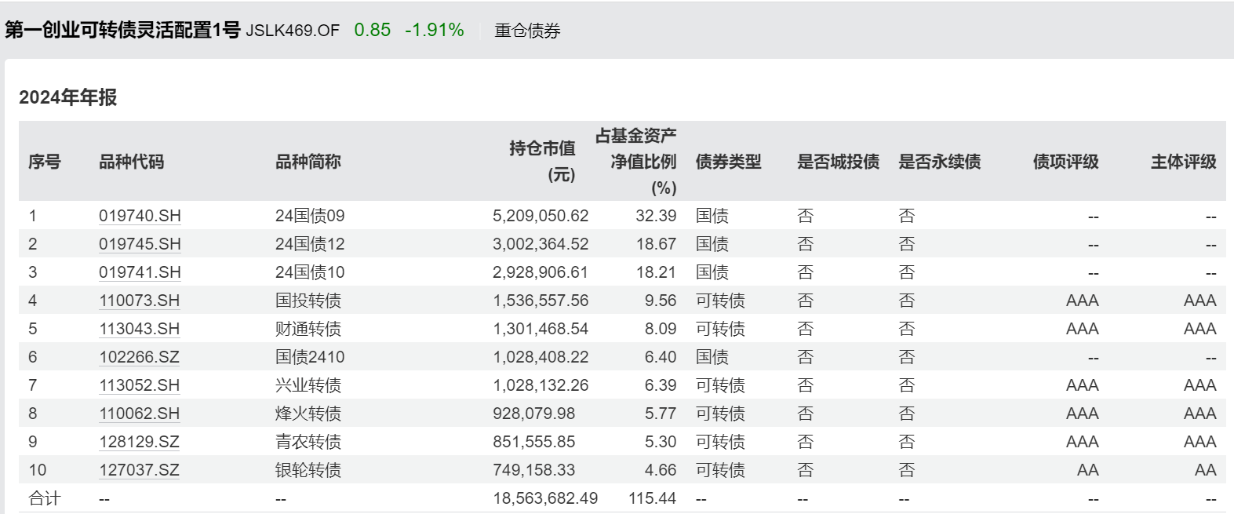Click the 占基金资产净值比例(%) column header
This screenshot has height=514, width=1234.
coord(636,162)
